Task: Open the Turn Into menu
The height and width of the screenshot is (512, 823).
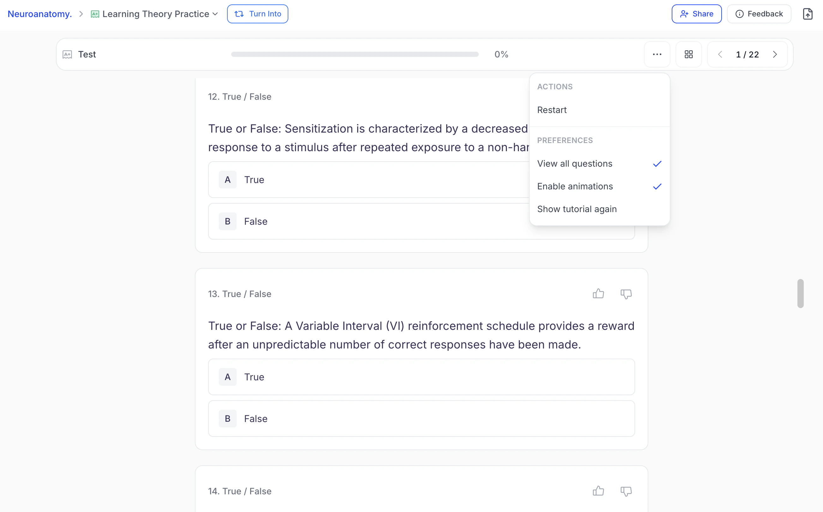Action: 257,14
